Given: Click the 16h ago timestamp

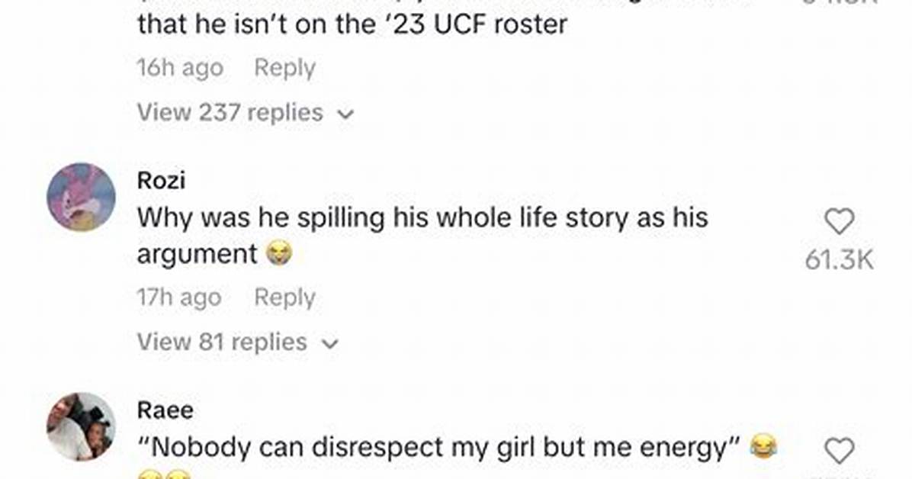Looking at the screenshot, I should point(180,68).
